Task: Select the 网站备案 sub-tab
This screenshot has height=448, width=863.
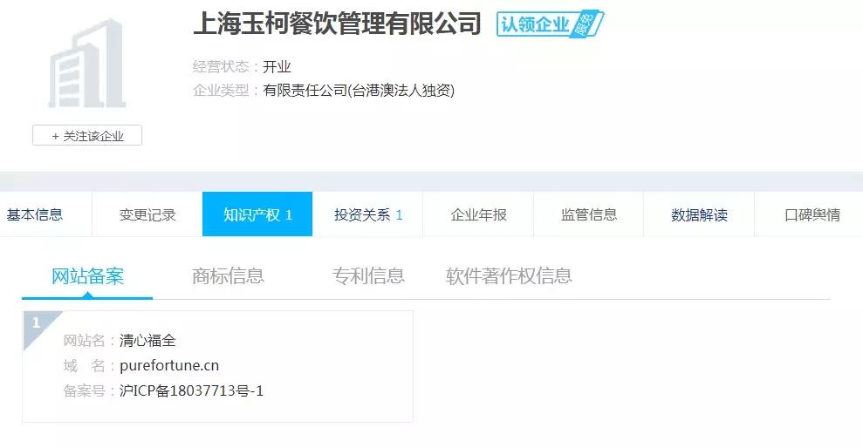Action: coord(87,276)
